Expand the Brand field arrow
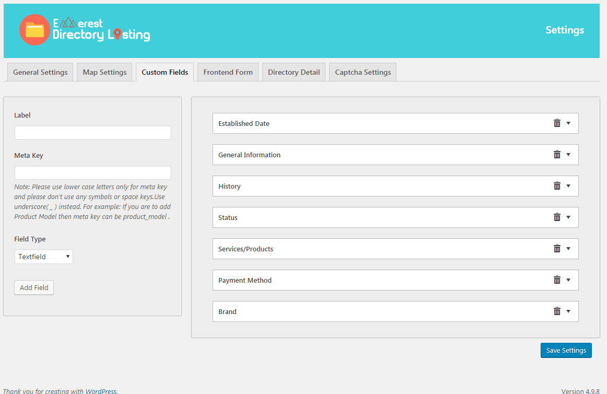 coord(568,311)
